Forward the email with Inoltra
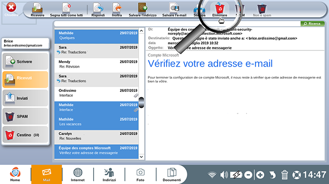Viewport: 329px width, 184px height. coord(117,10)
